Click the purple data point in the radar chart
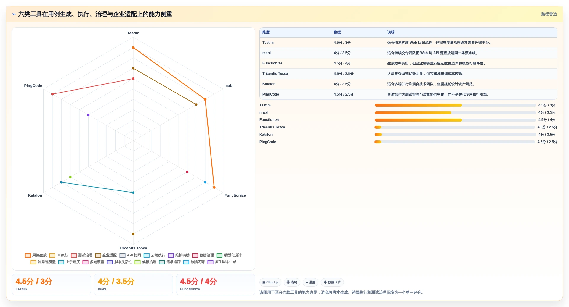Image resolution: width=569 pixels, height=307 pixels. [88, 115]
